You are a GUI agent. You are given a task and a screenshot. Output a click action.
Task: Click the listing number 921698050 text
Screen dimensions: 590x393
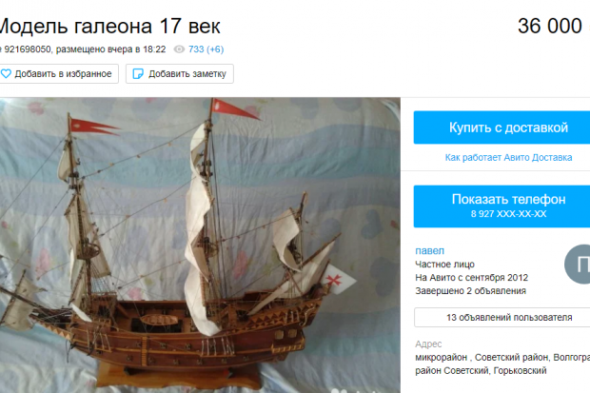pos(27,49)
